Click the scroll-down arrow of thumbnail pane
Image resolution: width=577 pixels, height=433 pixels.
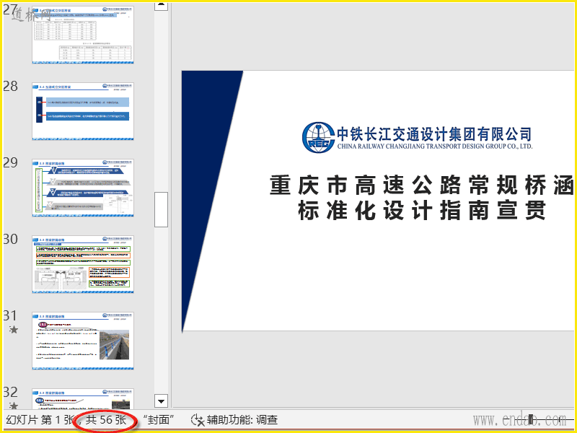click(161, 401)
